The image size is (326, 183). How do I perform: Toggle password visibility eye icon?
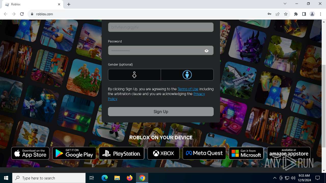207,51
